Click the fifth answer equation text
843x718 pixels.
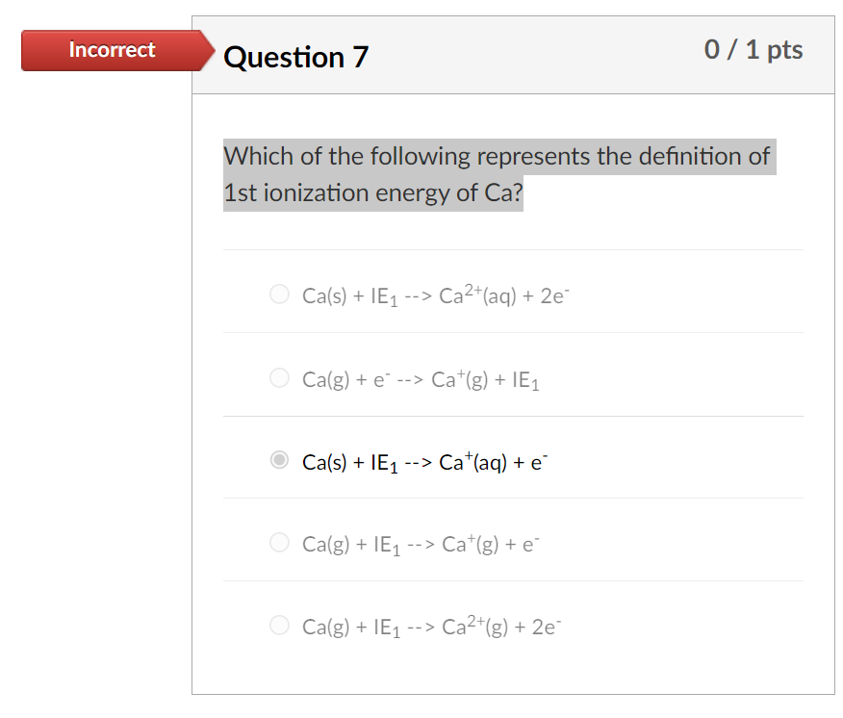[431, 625]
